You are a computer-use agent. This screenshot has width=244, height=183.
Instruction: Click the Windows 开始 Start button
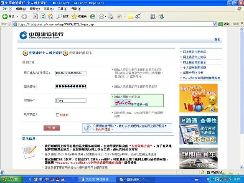pos(11,179)
